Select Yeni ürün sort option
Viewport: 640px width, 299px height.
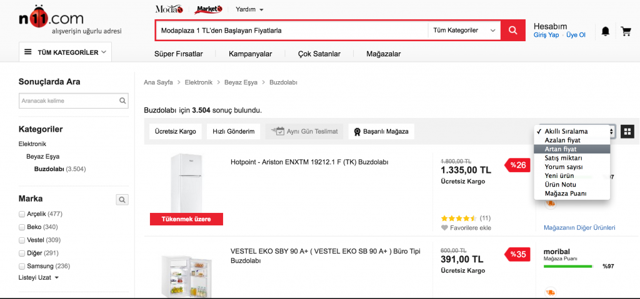pyautogui.click(x=572, y=175)
